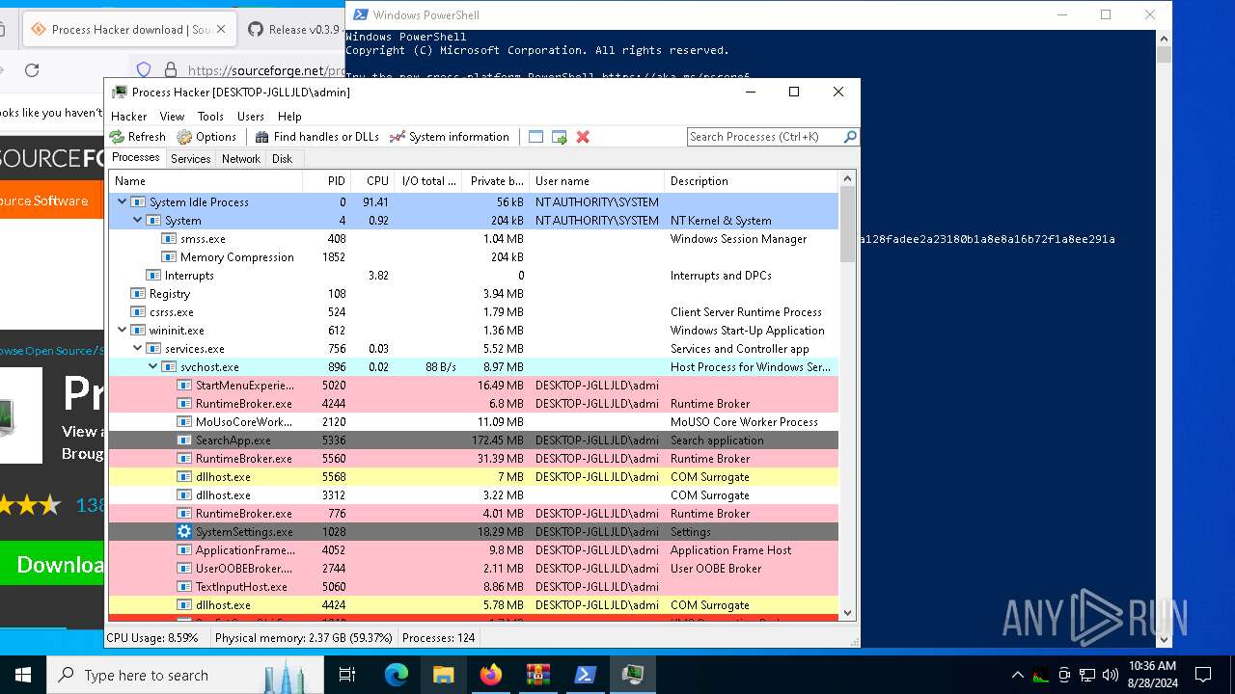
Task: Click the CPU Usage status bar entry
Action: coord(152,638)
